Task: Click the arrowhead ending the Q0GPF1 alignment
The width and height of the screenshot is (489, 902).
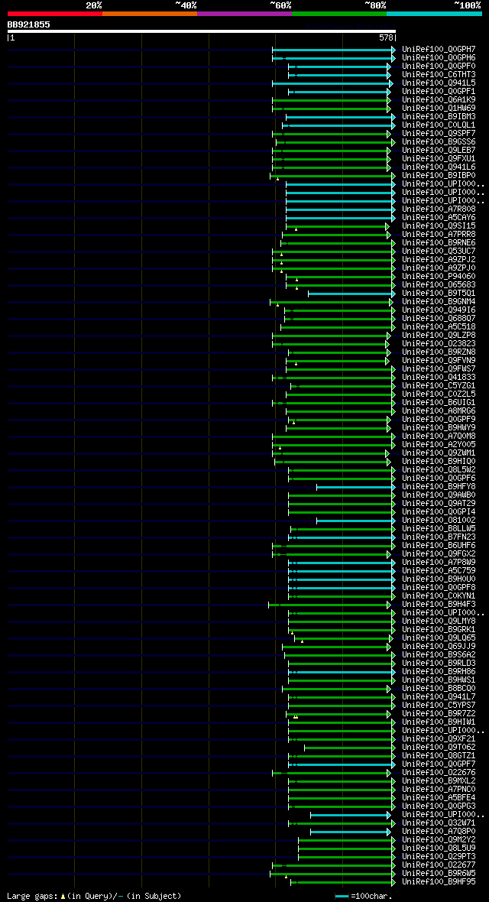Action: [x=390, y=92]
